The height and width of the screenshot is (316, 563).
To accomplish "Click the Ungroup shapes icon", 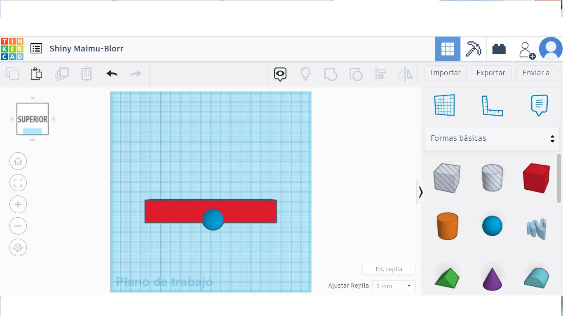I will [x=356, y=74].
